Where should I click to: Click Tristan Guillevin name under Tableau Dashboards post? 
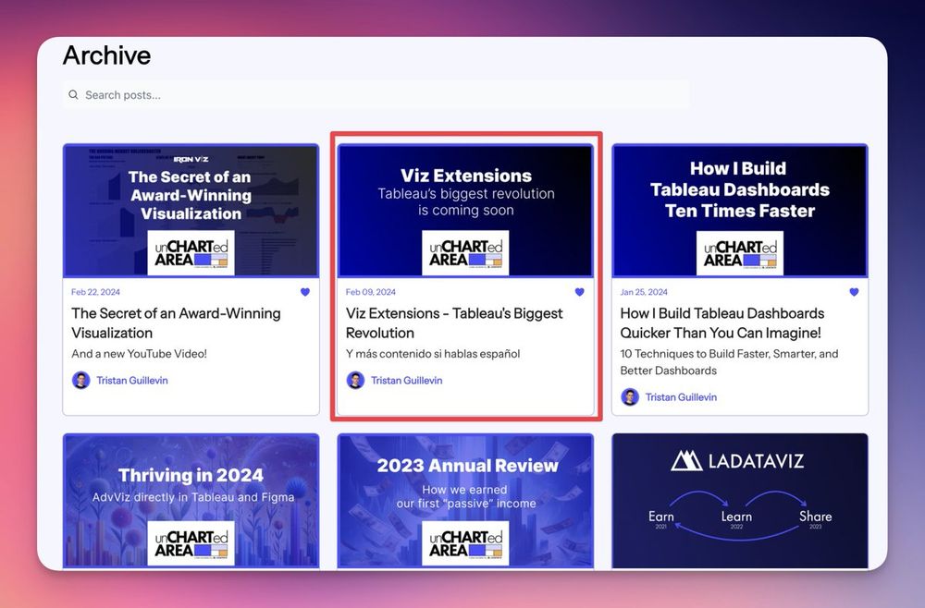[681, 397]
